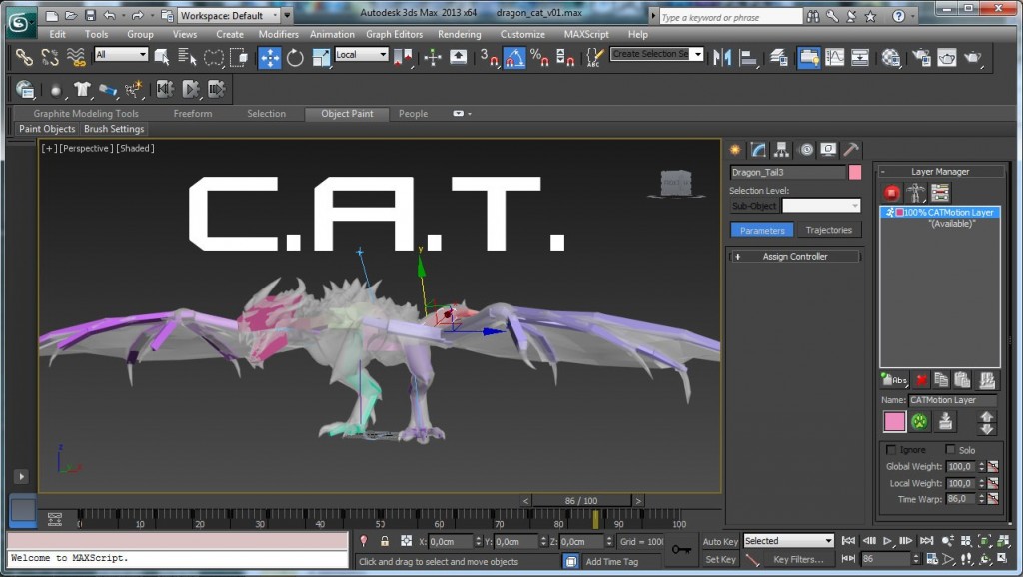1023x577 pixels.
Task: Click the Select and Link tool
Action: 24,57
